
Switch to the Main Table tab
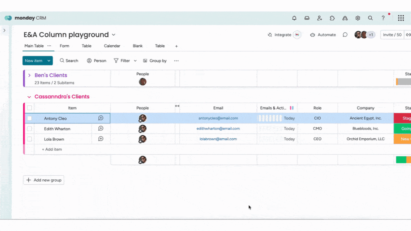34,46
